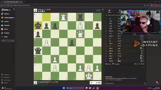Image resolution: width=161 pixels, height=90 pixels.
Task: Open the Spielen menu in sidebar
Action: point(5,14)
